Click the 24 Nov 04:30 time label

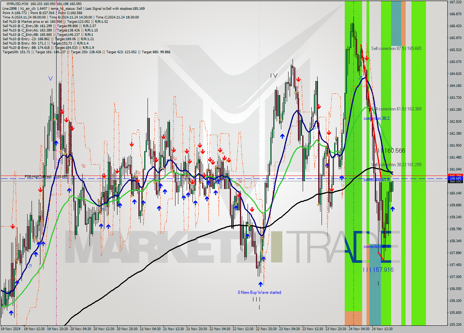[359, 329]
